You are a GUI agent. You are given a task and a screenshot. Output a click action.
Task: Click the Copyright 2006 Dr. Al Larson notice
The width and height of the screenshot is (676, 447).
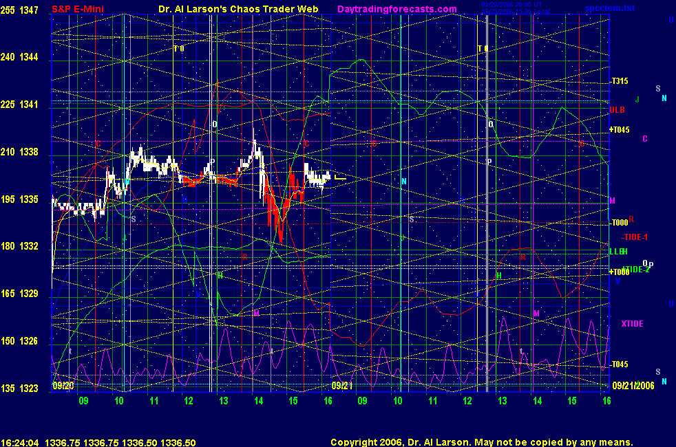click(x=482, y=442)
